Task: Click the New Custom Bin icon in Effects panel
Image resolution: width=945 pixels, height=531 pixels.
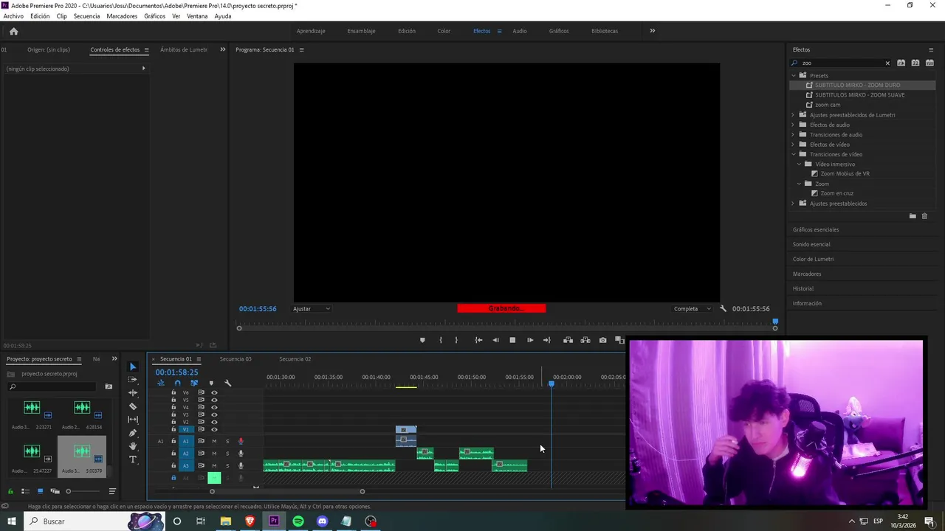Action: tap(913, 216)
